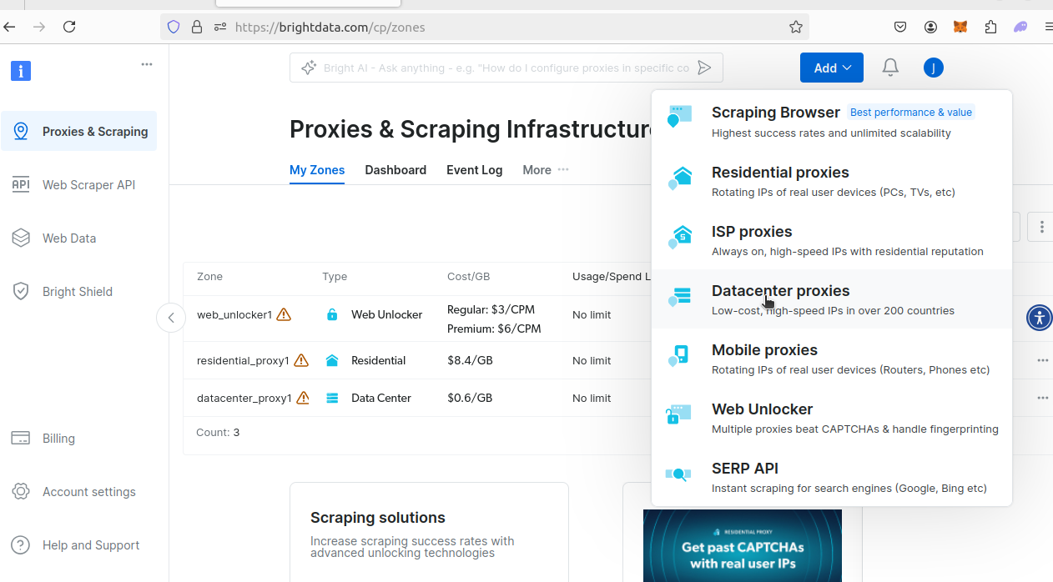The width and height of the screenshot is (1053, 582).
Task: Click the browser forward arrow
Action: pos(39,27)
